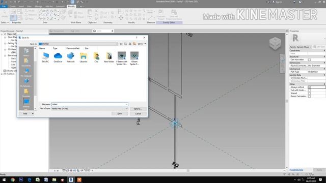Open Family Generic Model type dropdown
This screenshot has width=326, height=183.
[301, 47]
